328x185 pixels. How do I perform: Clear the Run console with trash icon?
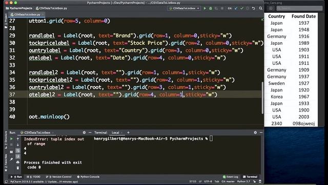pyautogui.click(x=18, y=168)
